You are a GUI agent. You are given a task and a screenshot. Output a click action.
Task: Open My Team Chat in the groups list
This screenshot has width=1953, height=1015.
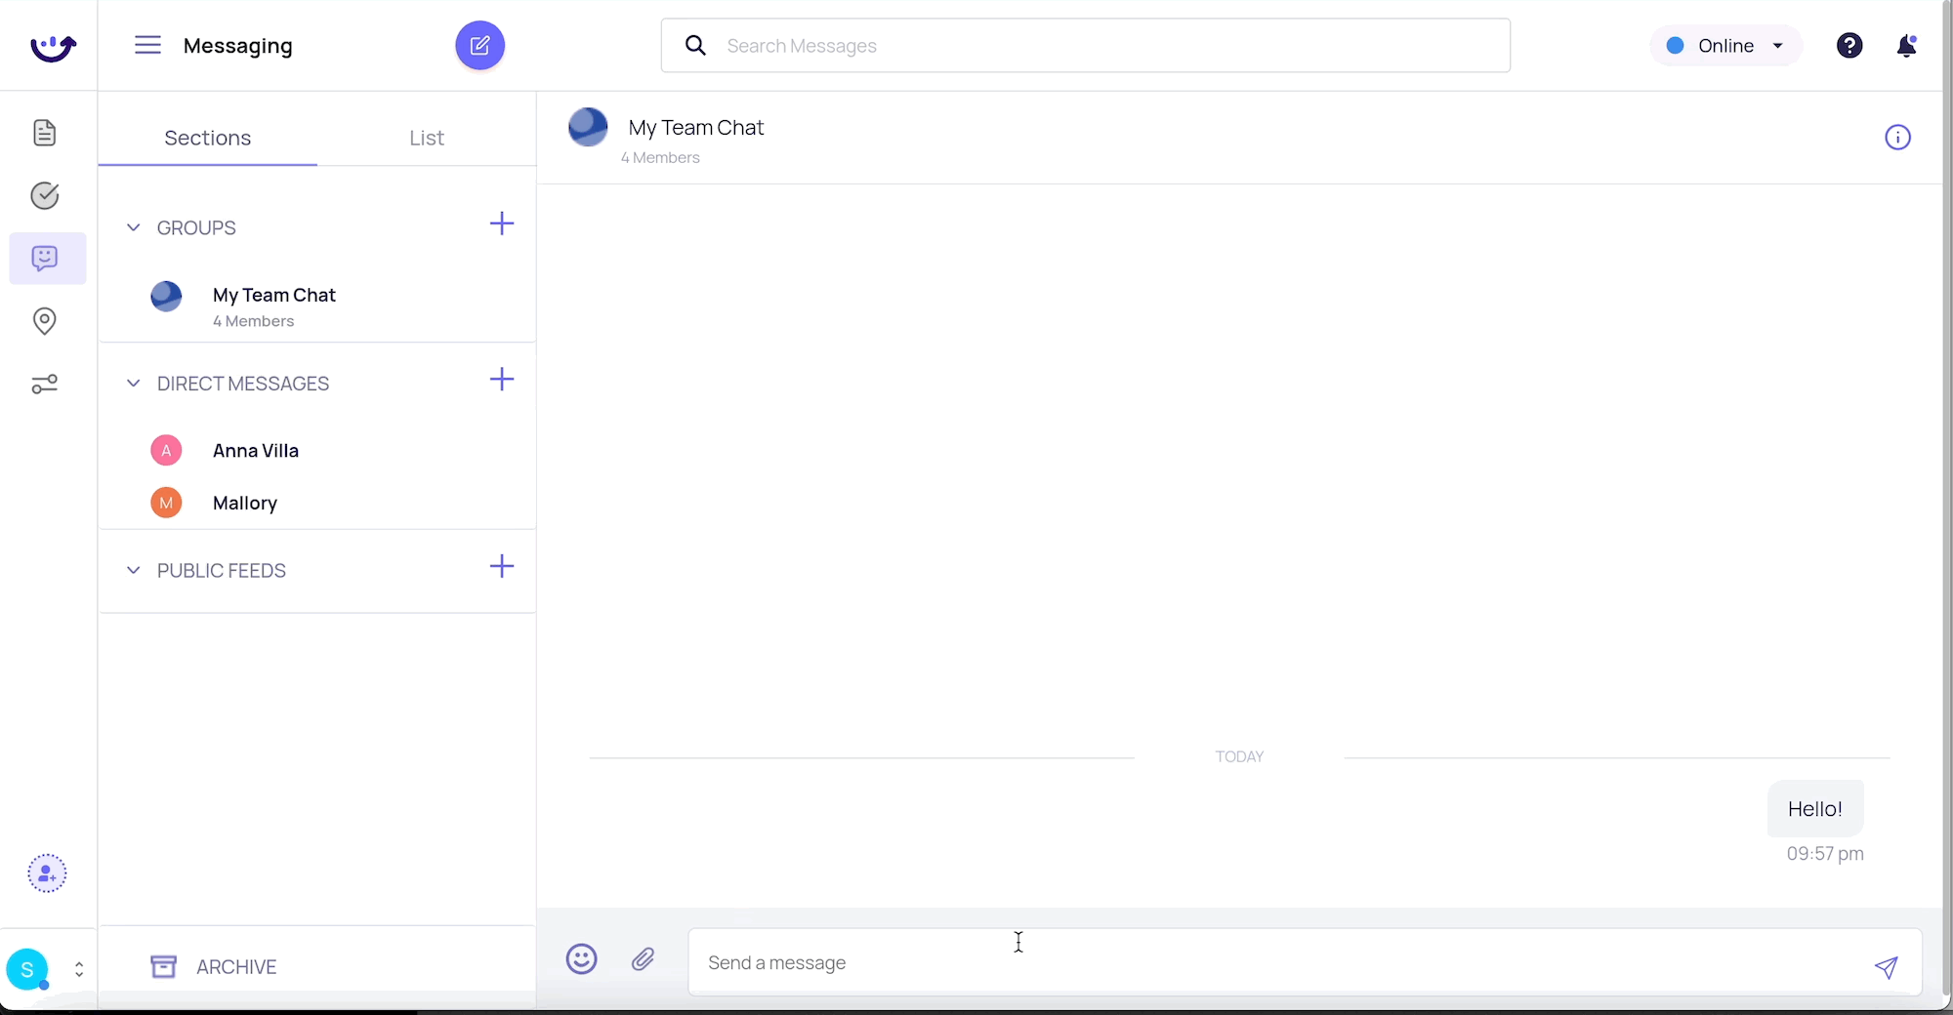pos(317,306)
